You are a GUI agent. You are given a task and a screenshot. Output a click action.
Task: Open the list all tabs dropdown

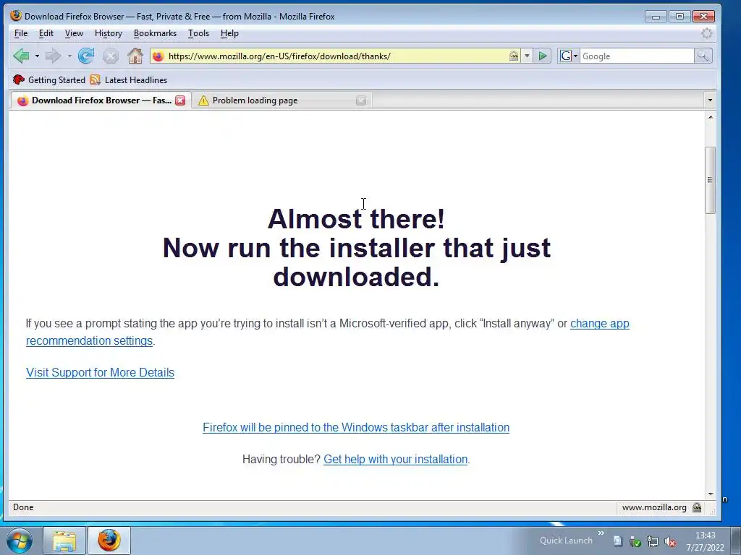click(710, 100)
